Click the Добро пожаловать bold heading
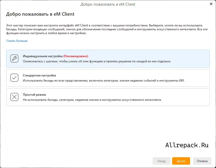Viewport: 216px width, 168px height. tap(40, 14)
